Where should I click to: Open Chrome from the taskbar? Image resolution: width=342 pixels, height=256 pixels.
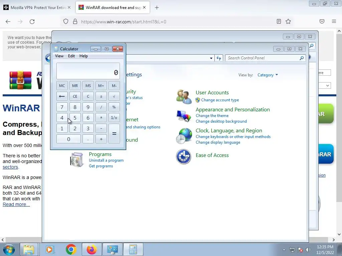point(71,249)
